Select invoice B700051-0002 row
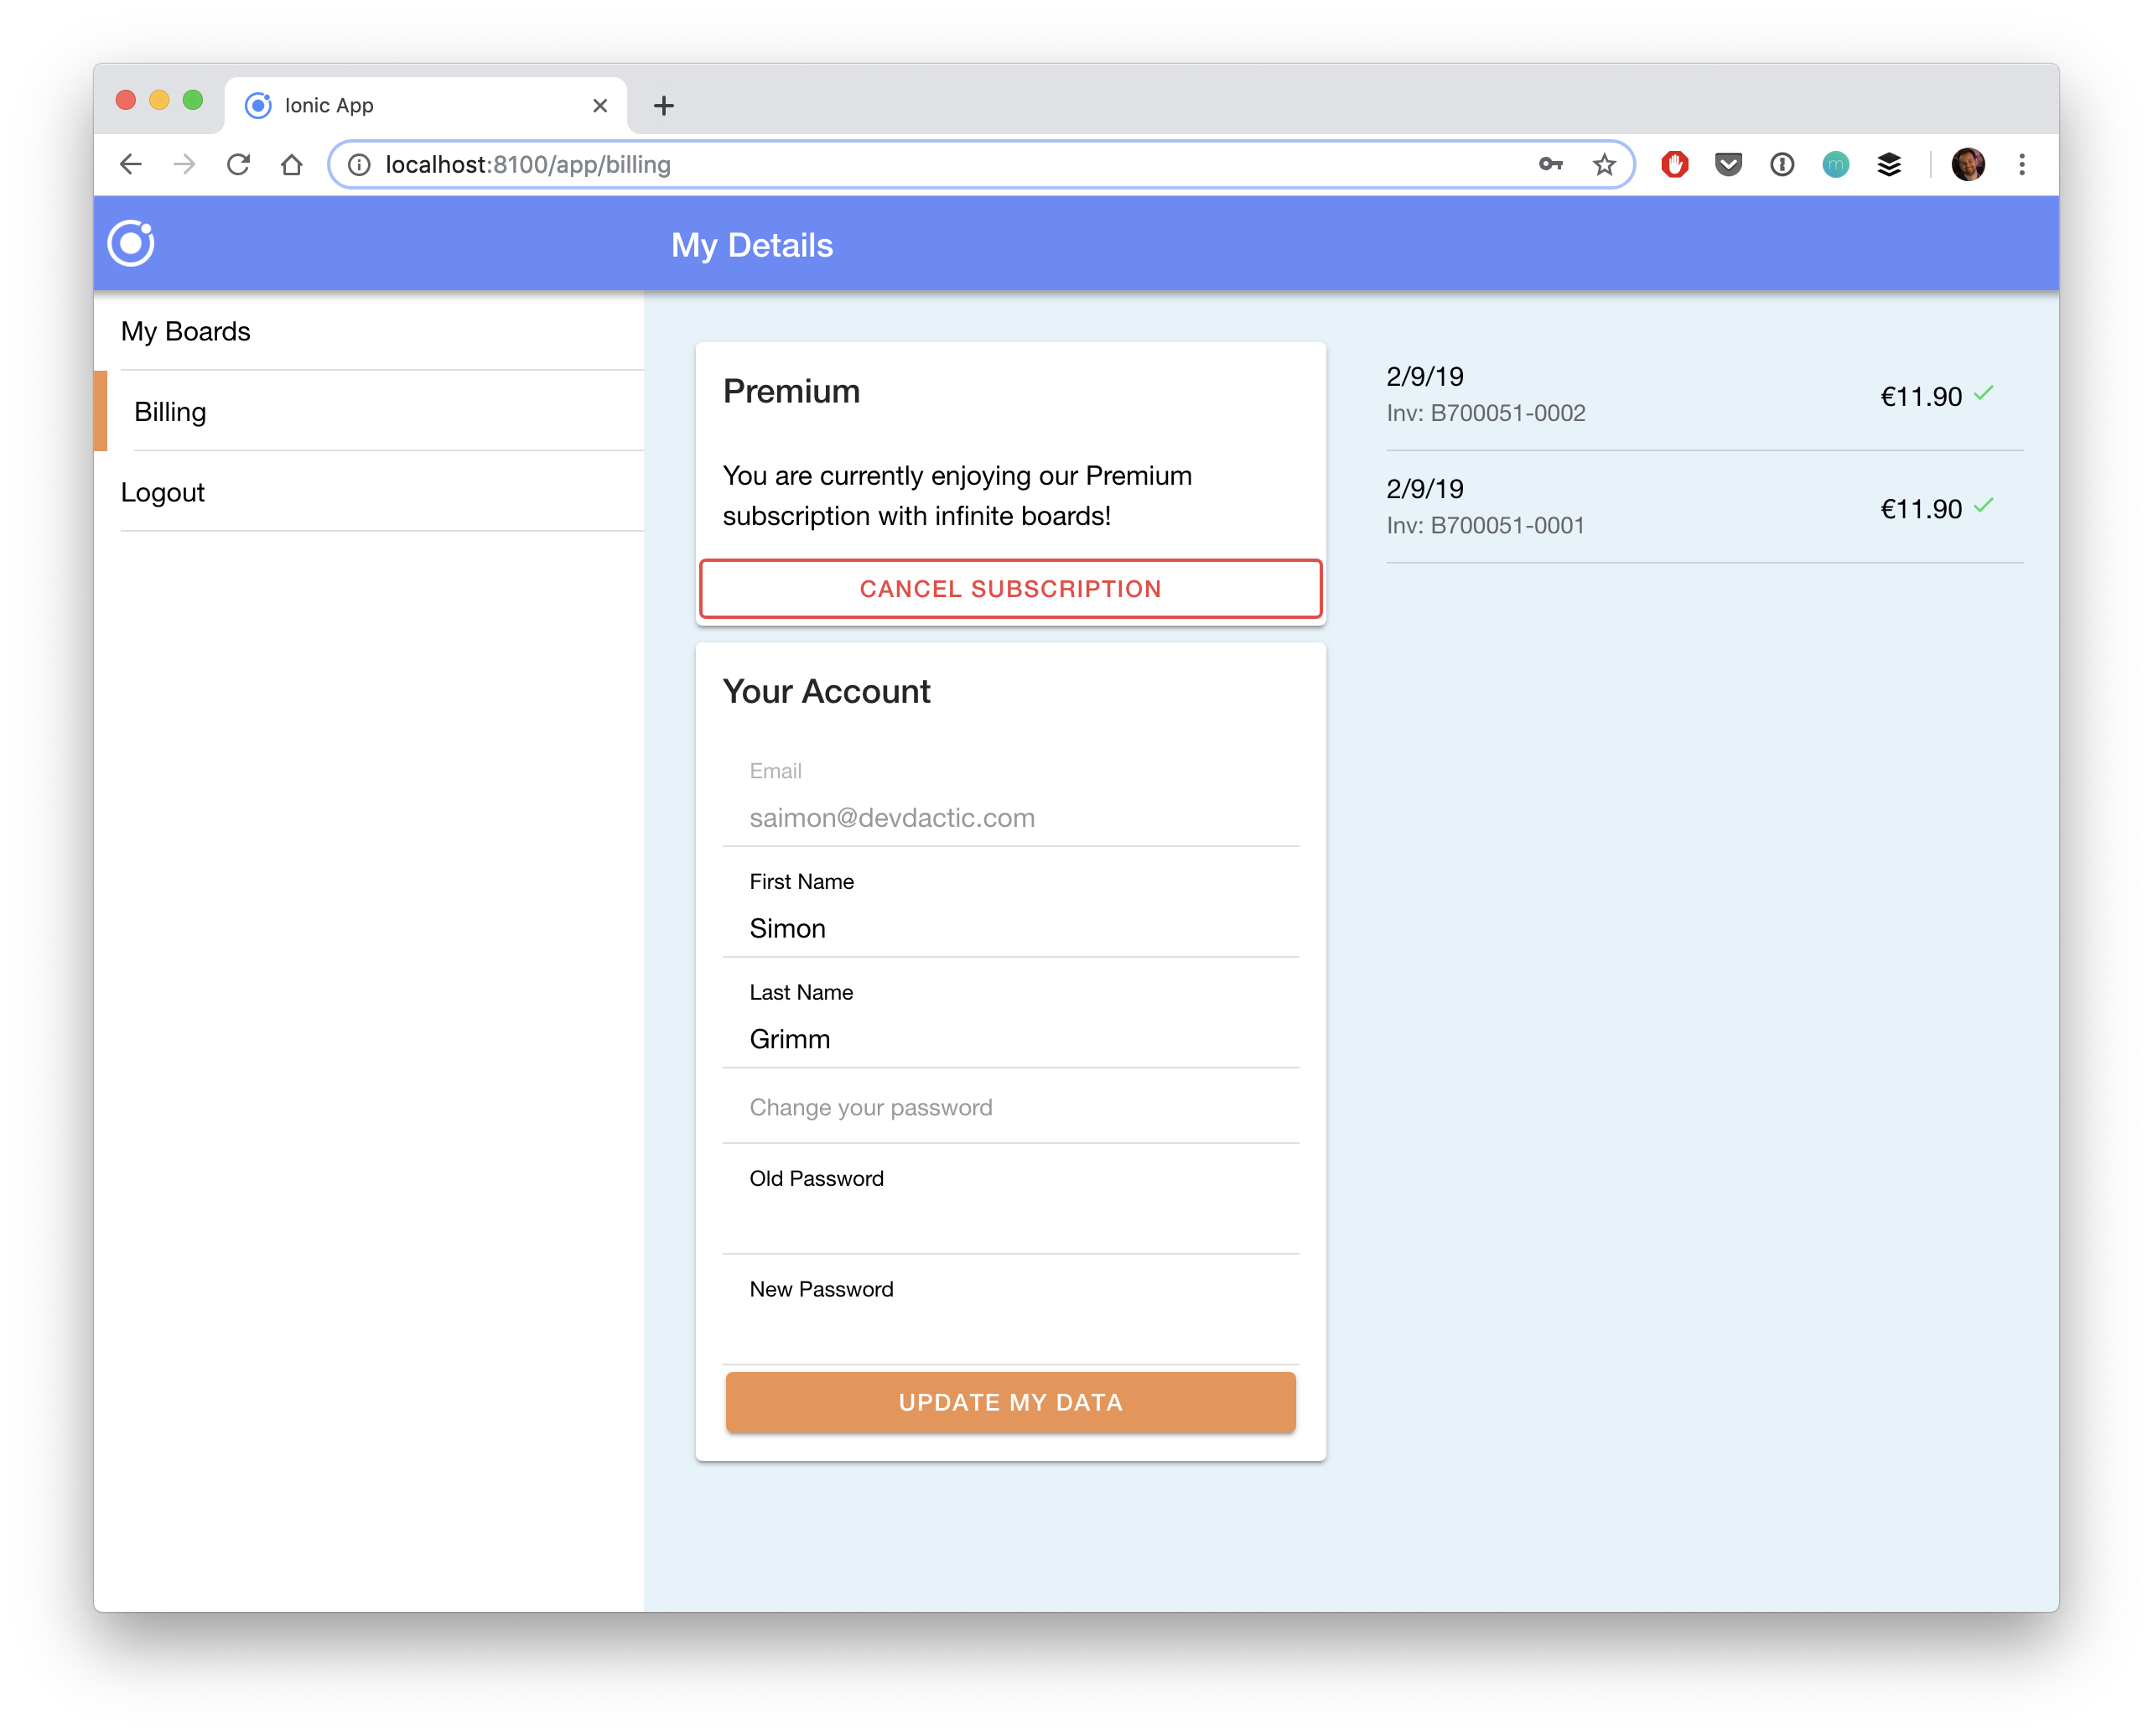 [x=1704, y=395]
